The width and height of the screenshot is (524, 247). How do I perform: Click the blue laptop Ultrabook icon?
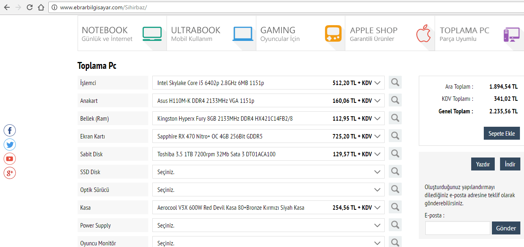coord(243,34)
